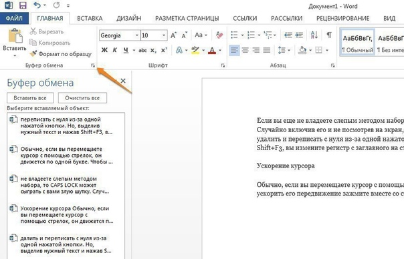Viewport: 404px width, 259px height.
Task: Select the clipboard item starting with 'Ускорение курсора'
Action: pos(66,215)
